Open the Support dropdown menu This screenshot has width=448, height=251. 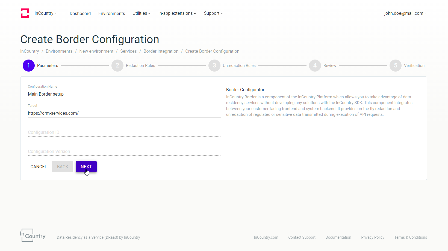point(213,13)
